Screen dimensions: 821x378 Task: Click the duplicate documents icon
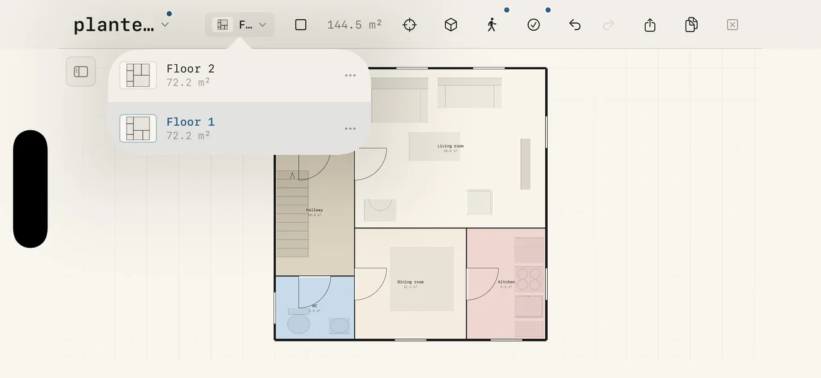[x=691, y=24]
